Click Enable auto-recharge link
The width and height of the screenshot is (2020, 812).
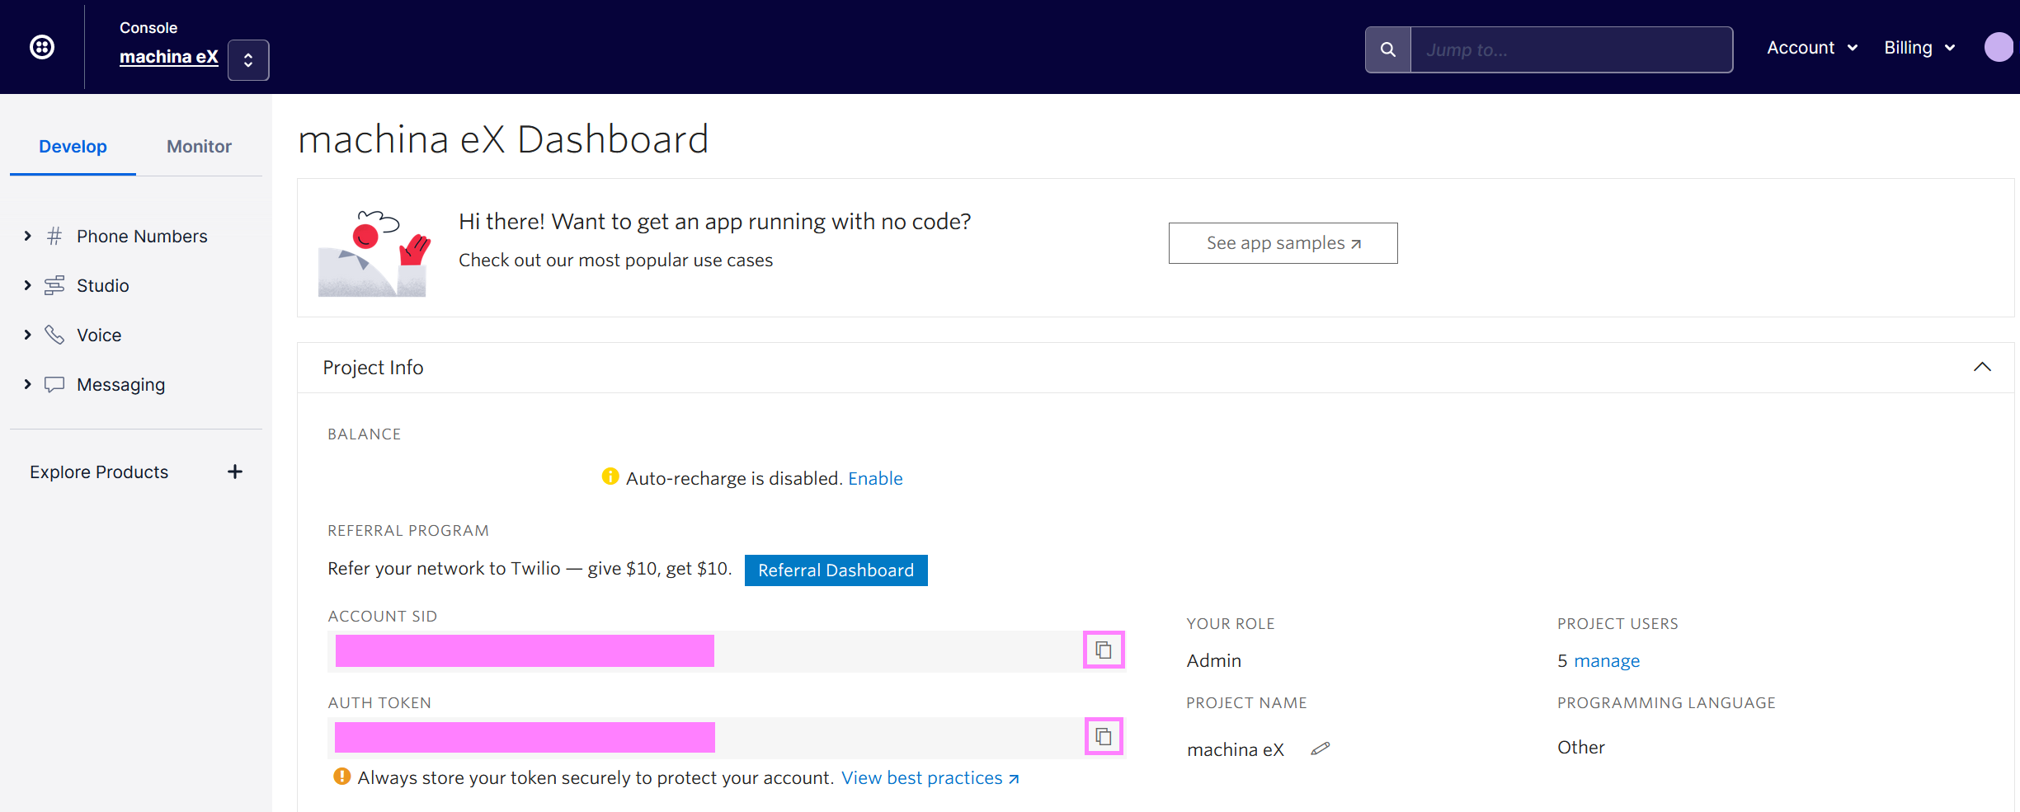(x=875, y=479)
